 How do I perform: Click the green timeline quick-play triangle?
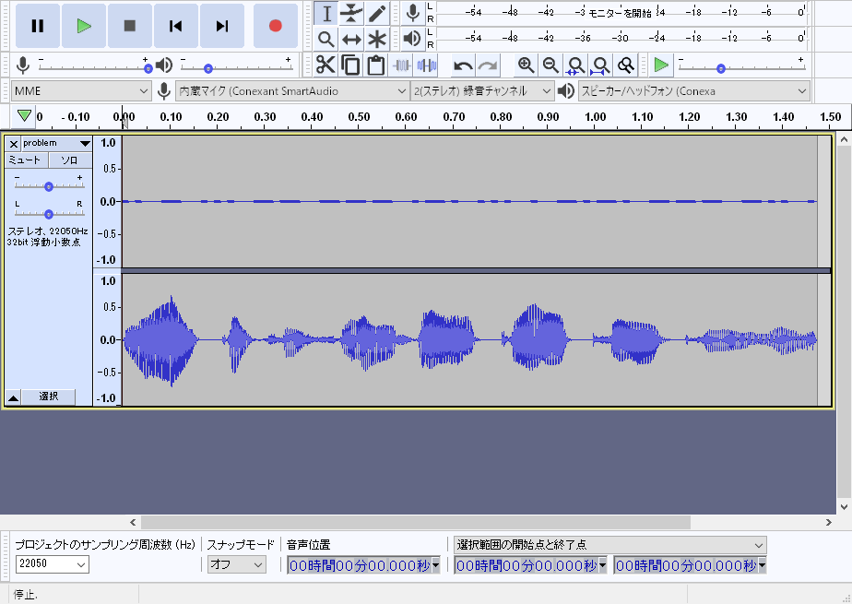click(x=24, y=115)
